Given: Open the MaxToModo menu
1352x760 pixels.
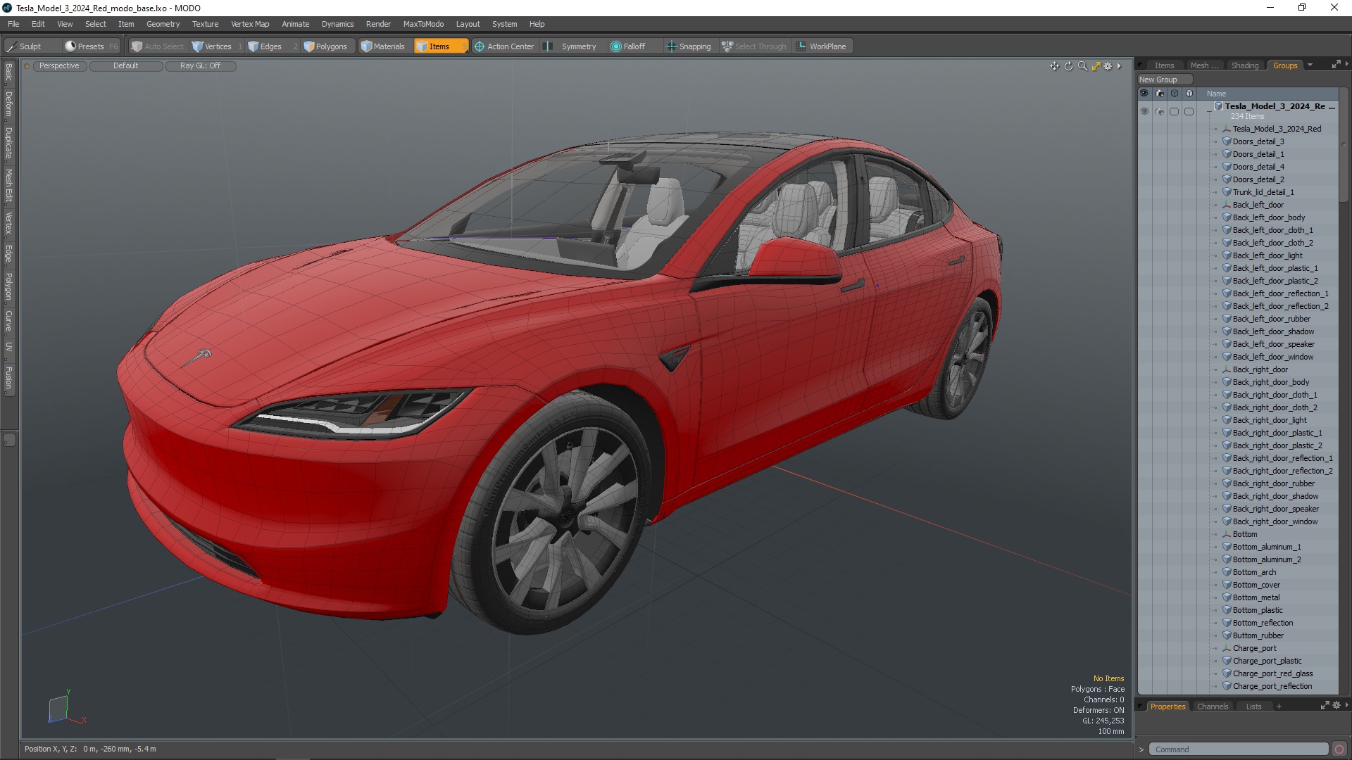Looking at the screenshot, I should click(423, 24).
